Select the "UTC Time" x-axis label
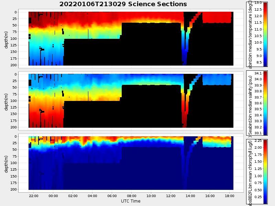Screen dimensions: 275x206 pyautogui.click(x=131, y=201)
